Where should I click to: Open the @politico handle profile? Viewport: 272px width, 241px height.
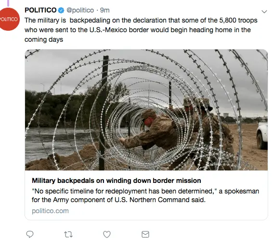tap(80, 11)
